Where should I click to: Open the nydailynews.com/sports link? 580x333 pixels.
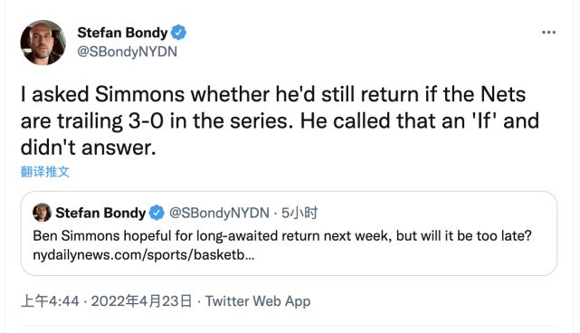144,255
